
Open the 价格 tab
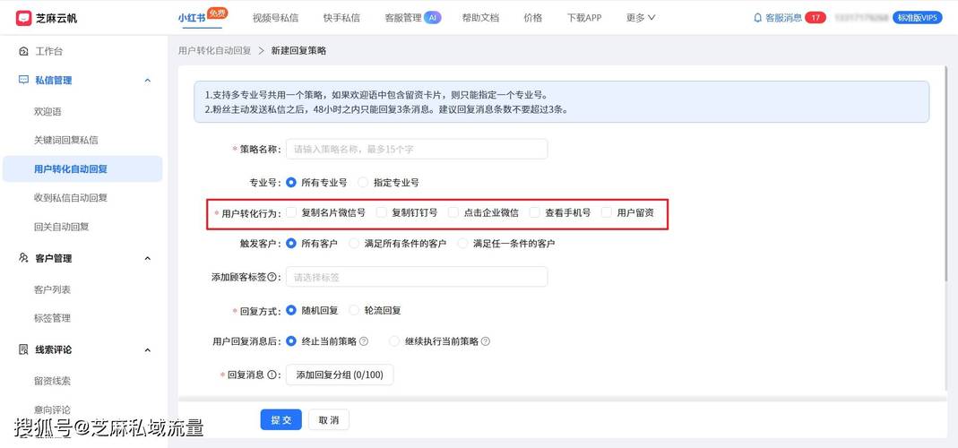click(x=532, y=18)
